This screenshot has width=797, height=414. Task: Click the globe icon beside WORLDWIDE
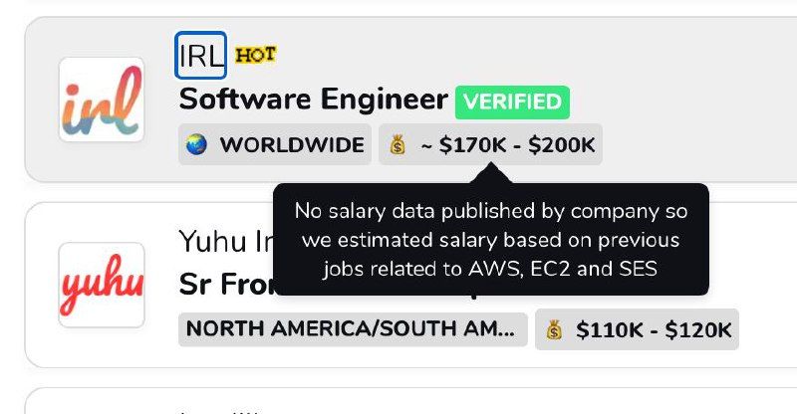tap(196, 145)
